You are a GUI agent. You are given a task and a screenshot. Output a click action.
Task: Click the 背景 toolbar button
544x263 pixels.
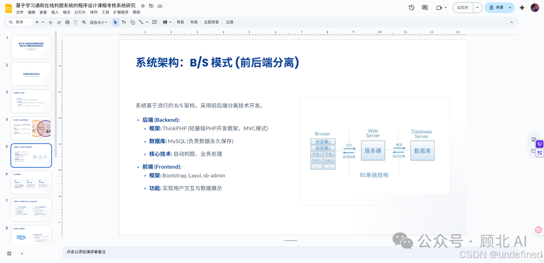180,22
